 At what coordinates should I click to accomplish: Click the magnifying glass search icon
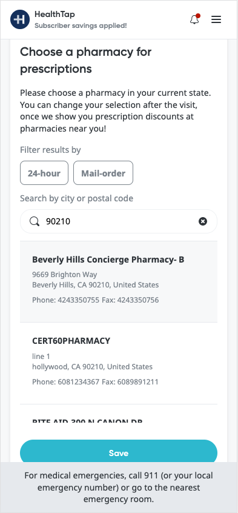pos(35,221)
